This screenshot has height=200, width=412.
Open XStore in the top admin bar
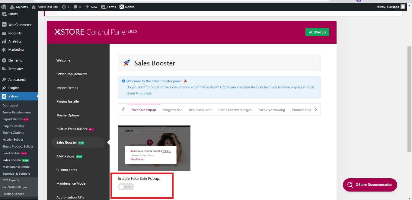point(127,7)
